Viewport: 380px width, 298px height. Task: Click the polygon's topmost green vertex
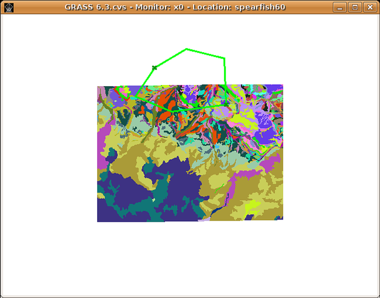coord(186,49)
